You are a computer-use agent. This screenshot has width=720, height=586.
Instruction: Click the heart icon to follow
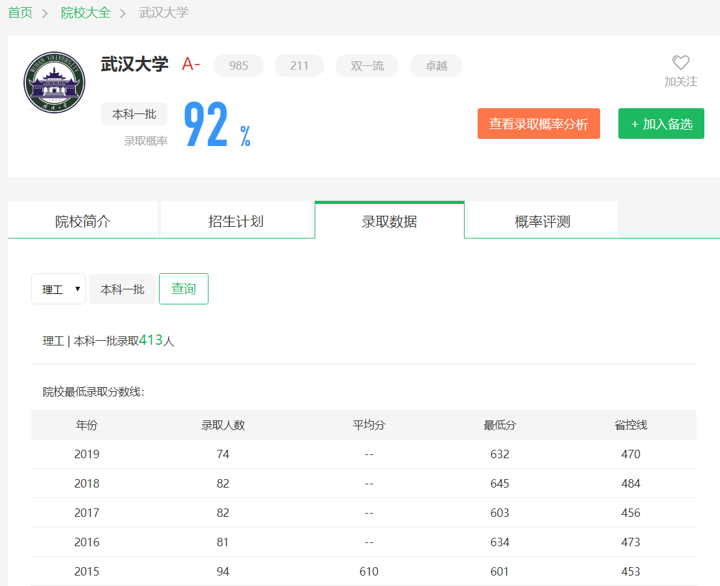point(680,63)
